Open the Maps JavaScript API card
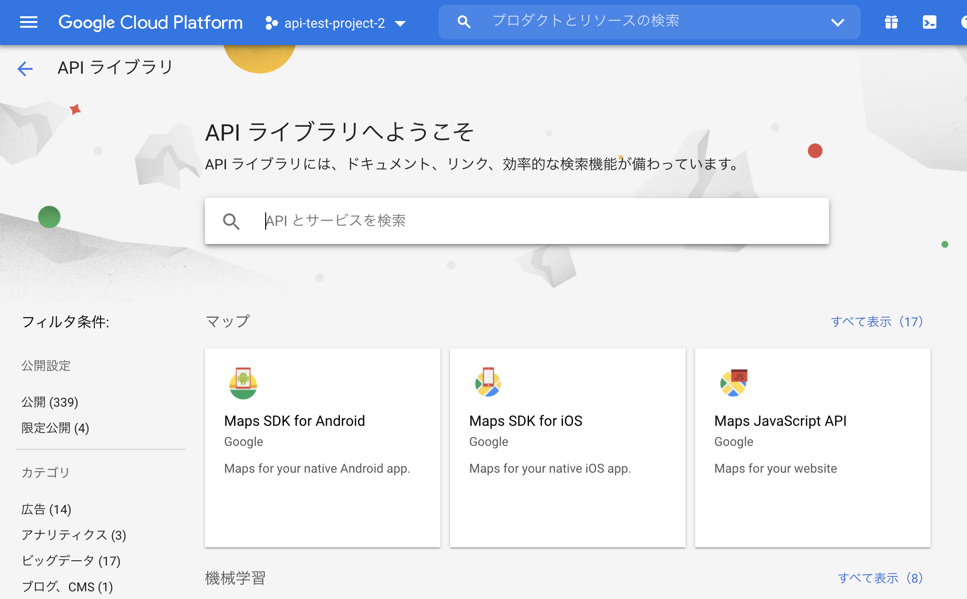This screenshot has width=967, height=599. pyautogui.click(x=813, y=448)
